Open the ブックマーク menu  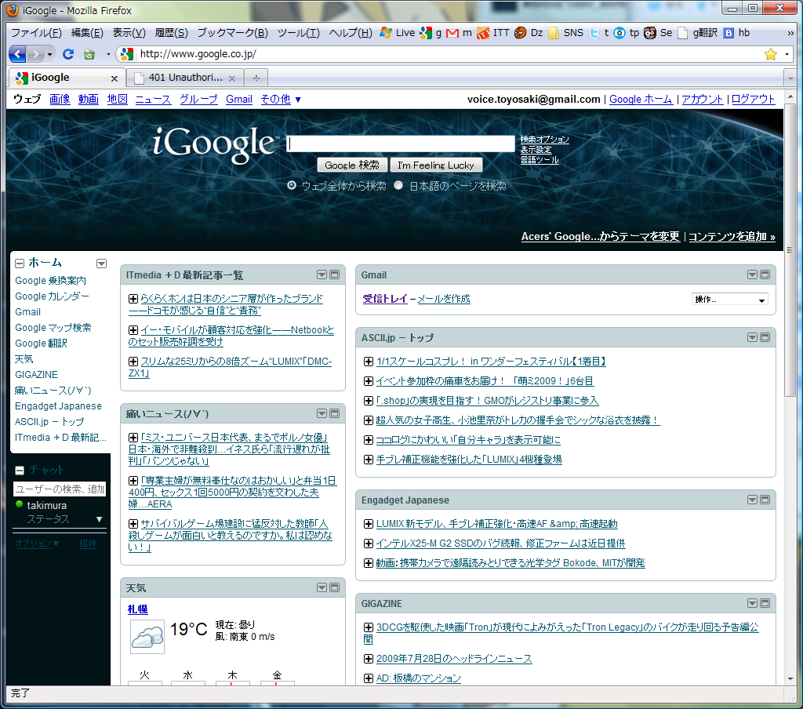232,33
